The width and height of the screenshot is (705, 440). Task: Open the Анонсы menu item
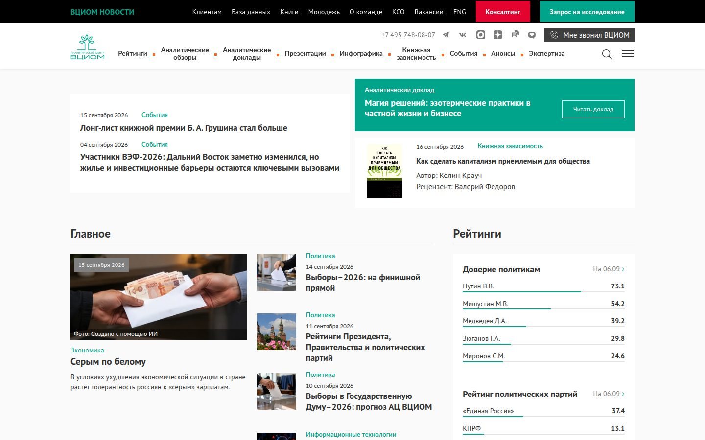click(503, 54)
